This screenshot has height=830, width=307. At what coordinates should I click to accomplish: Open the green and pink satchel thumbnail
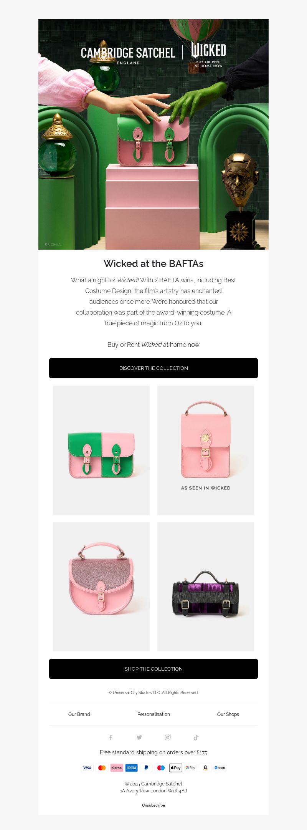point(101,450)
